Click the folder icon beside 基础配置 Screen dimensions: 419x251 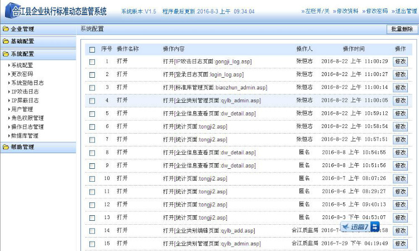click(x=6, y=41)
